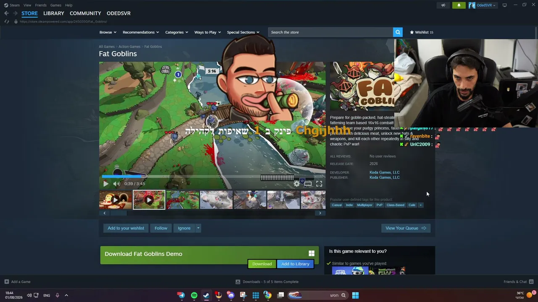The height and width of the screenshot is (302, 538).
Task: Expand the Recommendations menu
Action: (141, 32)
